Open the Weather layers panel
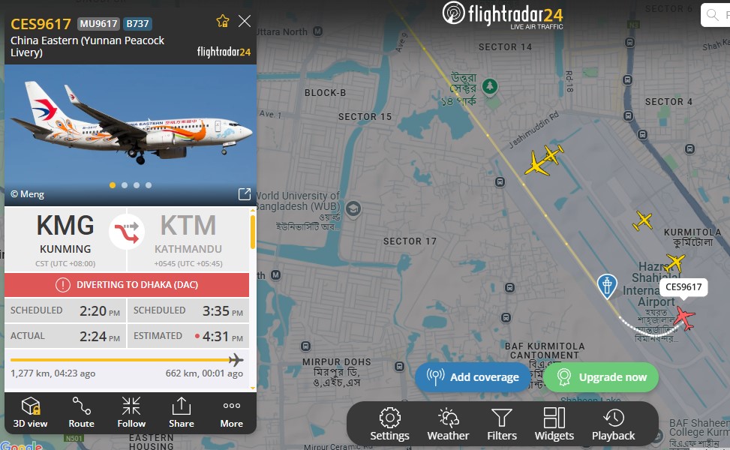730x450 pixels. pyautogui.click(x=448, y=424)
